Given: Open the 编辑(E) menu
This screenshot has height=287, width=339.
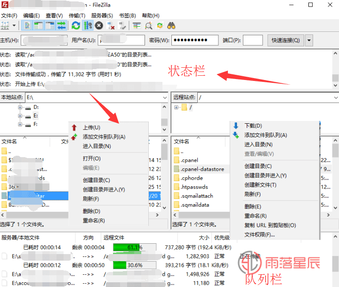Looking at the screenshot, I should pyautogui.click(x=32, y=16).
